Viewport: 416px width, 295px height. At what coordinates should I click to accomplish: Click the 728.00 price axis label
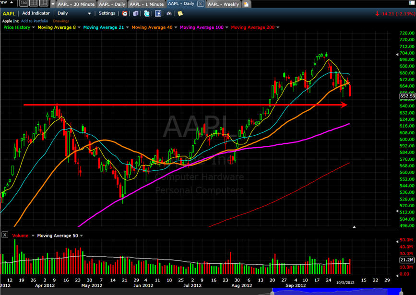click(407, 33)
